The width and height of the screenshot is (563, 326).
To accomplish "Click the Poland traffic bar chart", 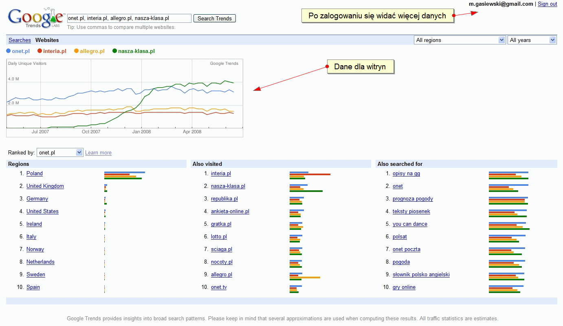I will (x=125, y=175).
